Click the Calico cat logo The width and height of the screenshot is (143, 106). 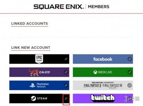click(x=33, y=72)
